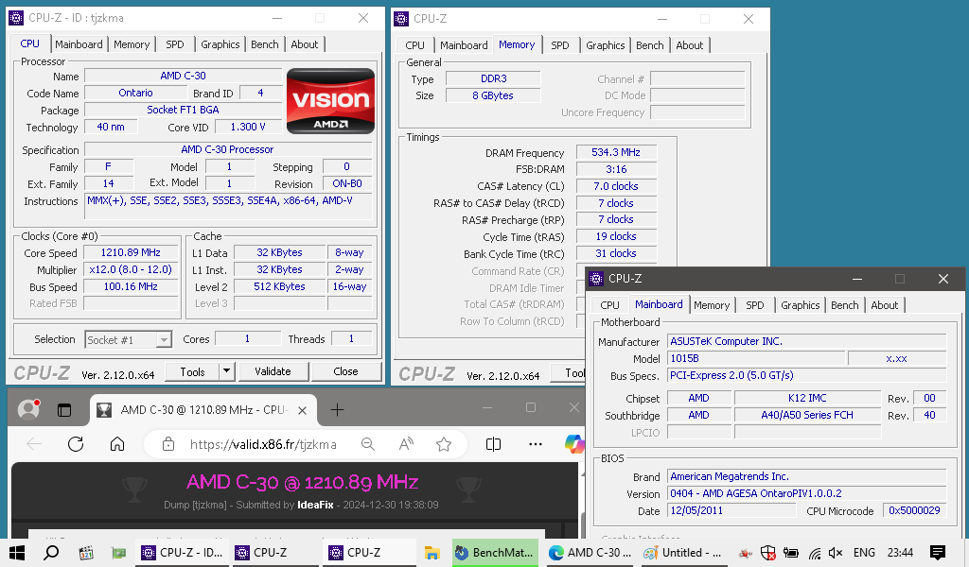Click the memory Size value 8 GBytes
The image size is (969, 567).
tap(492, 95)
